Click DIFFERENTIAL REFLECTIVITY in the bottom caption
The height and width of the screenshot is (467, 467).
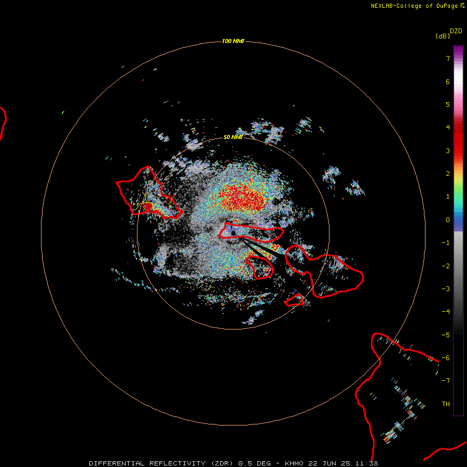(147, 463)
